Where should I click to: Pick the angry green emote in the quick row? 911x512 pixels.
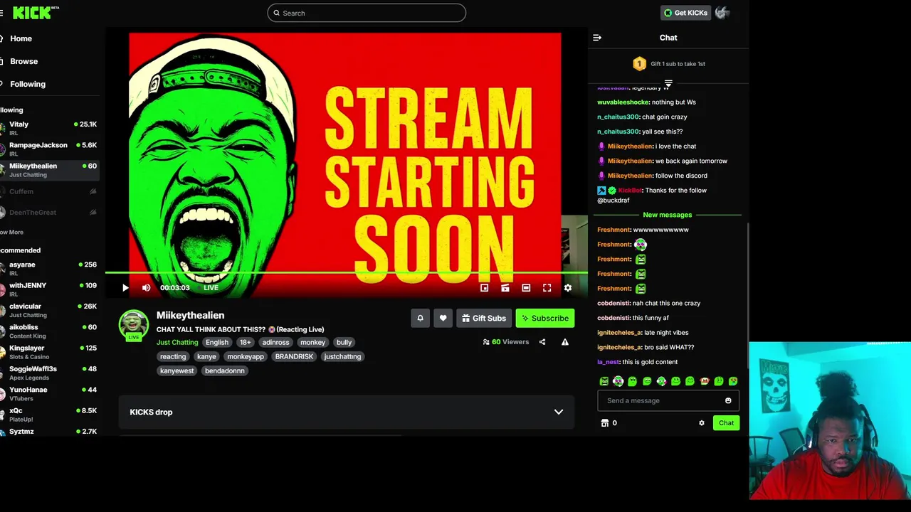tap(604, 381)
